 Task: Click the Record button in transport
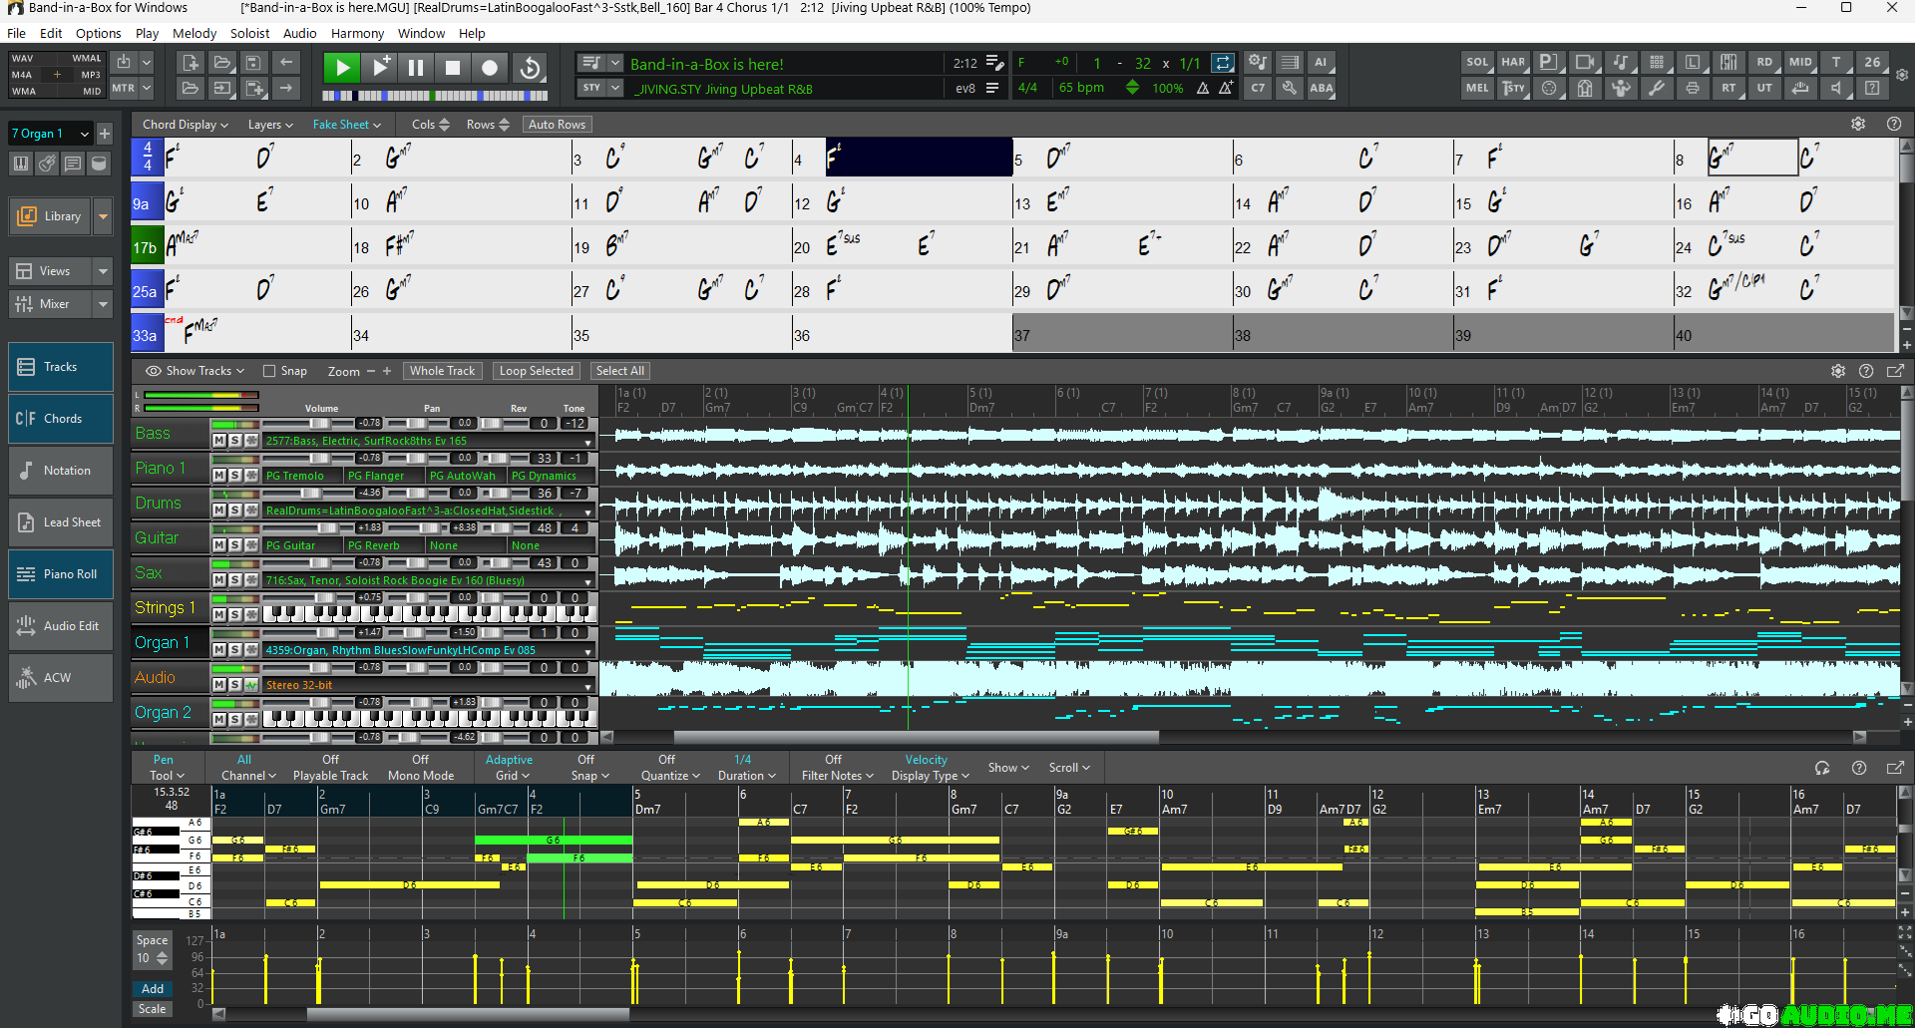(x=490, y=68)
